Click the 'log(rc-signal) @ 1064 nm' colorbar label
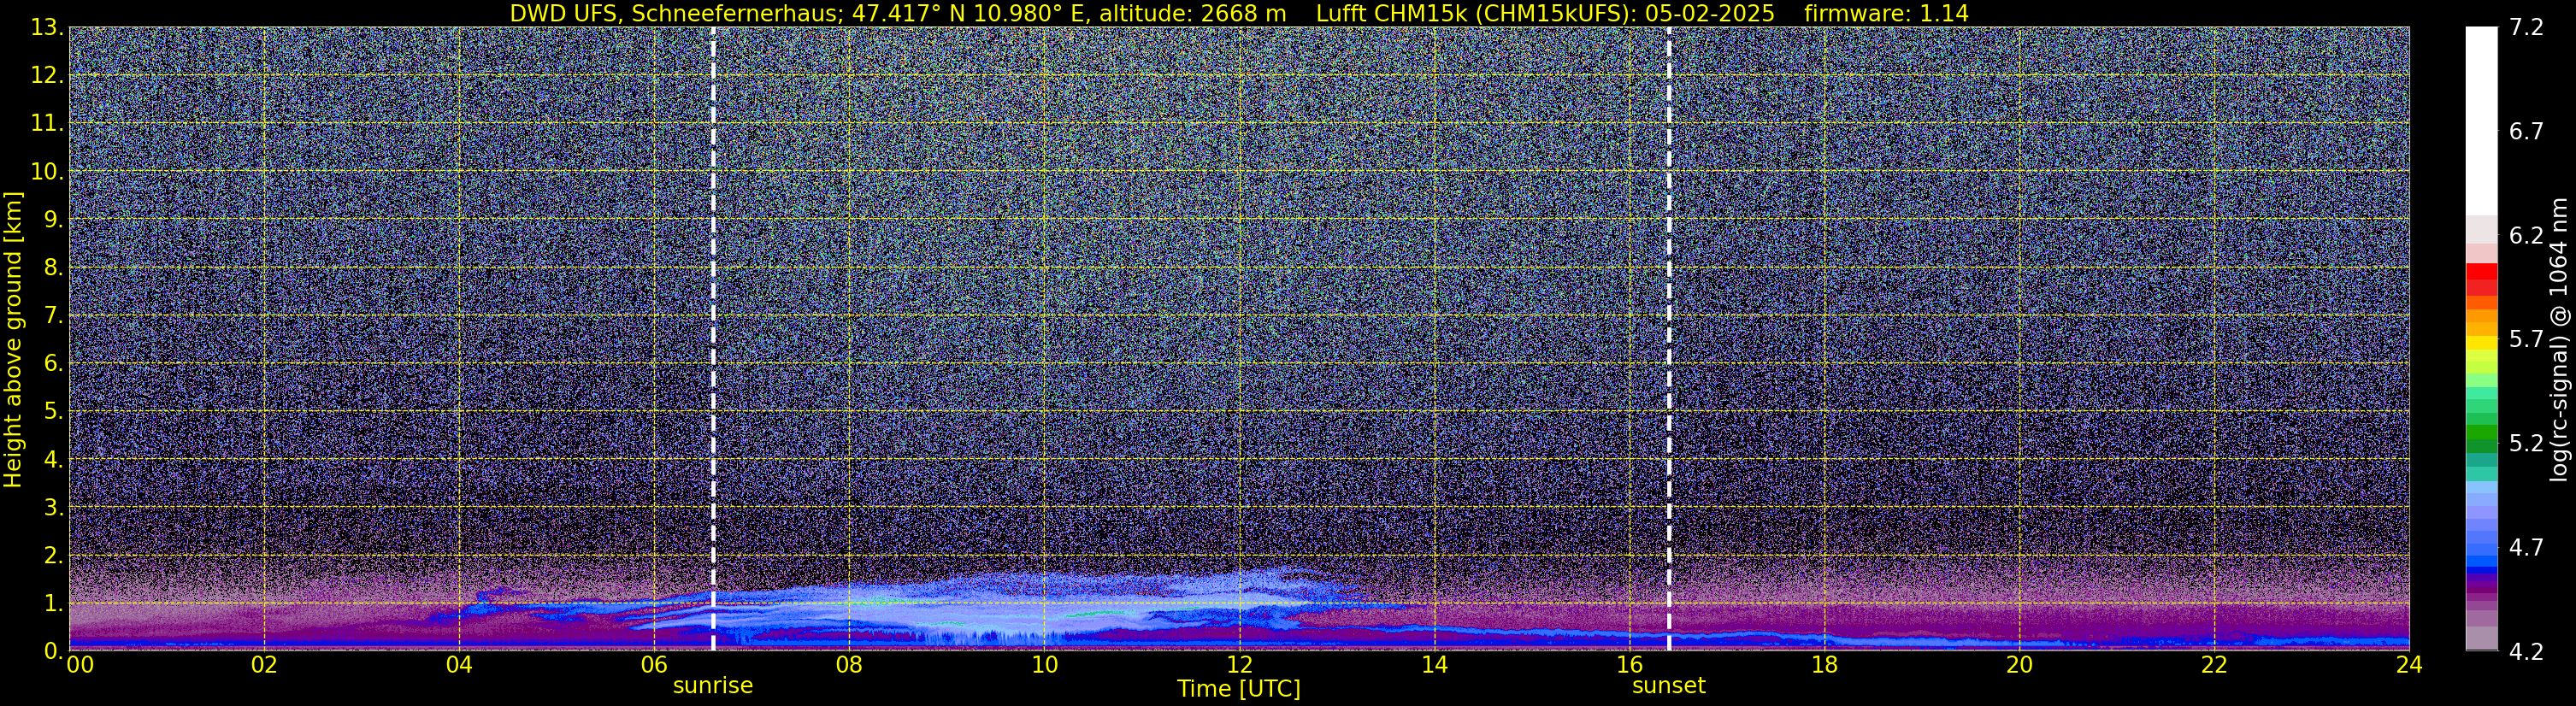This screenshot has height=706, width=2576. 2558,339
